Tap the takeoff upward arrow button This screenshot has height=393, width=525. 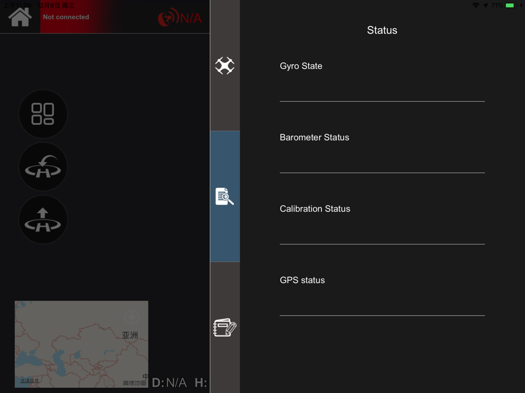click(43, 220)
